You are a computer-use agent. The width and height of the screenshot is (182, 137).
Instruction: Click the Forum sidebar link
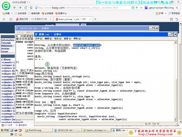click(5, 52)
